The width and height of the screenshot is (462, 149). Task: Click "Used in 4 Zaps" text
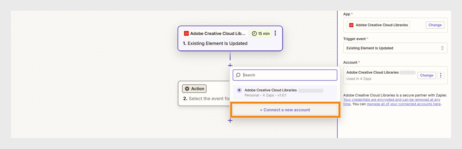(x=359, y=79)
